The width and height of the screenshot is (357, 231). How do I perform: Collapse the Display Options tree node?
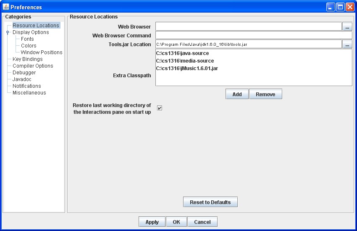point(8,32)
